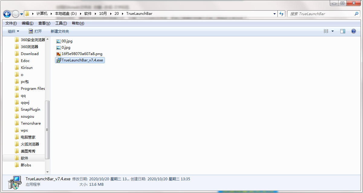Refresh the TrueLaunchBar folder view
363x193 pixels.
282,14
